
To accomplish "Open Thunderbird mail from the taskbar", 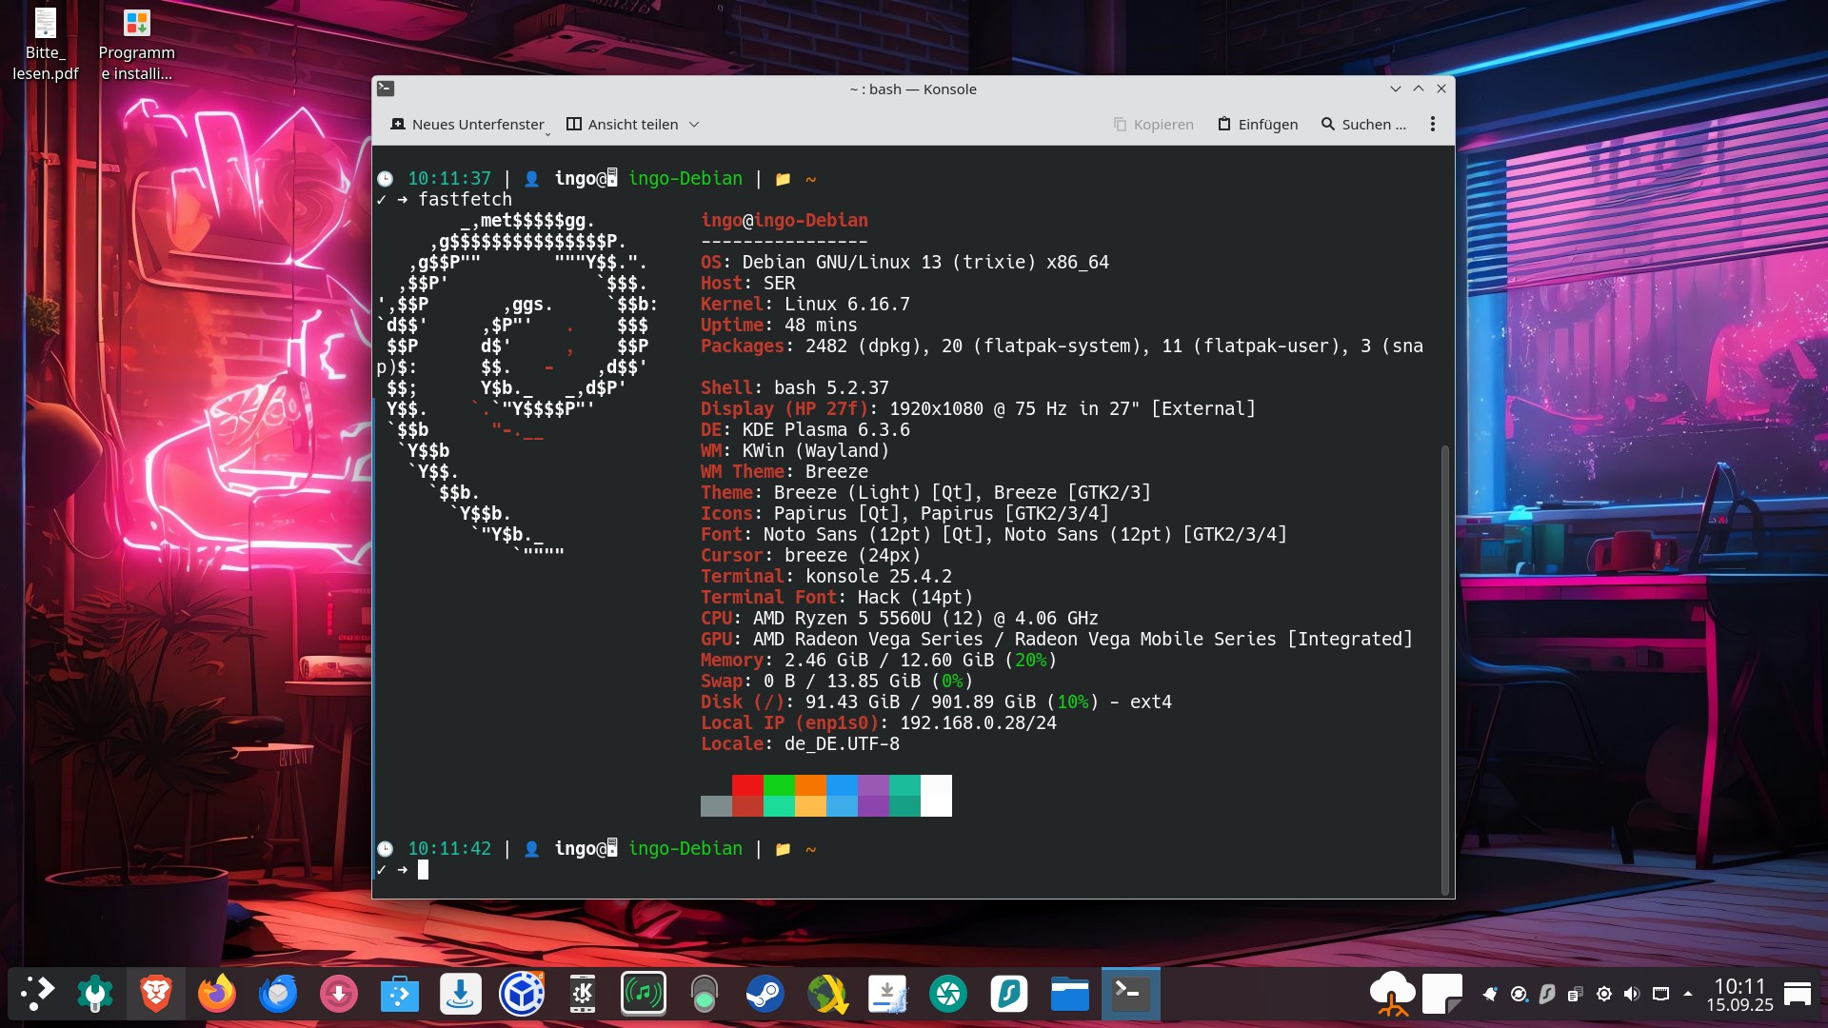I will click(278, 995).
